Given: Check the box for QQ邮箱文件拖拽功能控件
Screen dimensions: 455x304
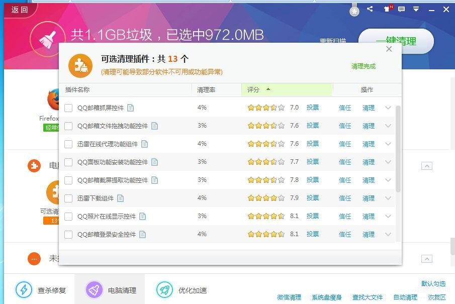Looking at the screenshot, I should point(68,126).
